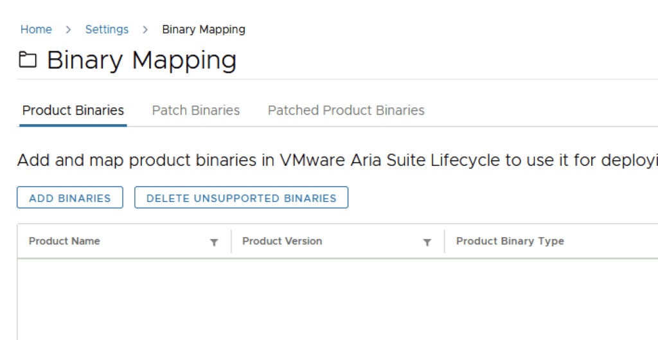Sort by the Product Name column header
This screenshot has width=658, height=340.
[64, 241]
